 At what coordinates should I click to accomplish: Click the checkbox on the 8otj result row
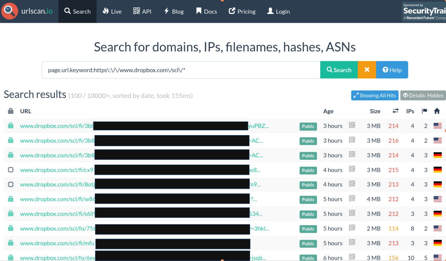click(x=11, y=184)
